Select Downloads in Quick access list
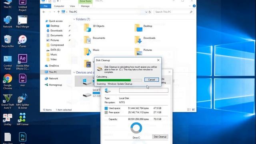The width and height of the screenshot is (256, 144). coord(54,30)
